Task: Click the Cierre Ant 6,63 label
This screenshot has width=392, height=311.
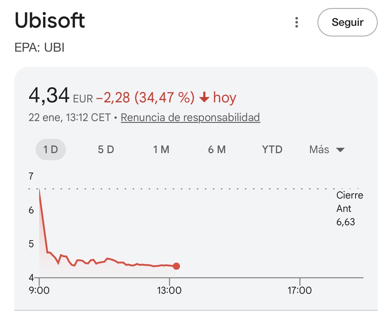Action: [x=350, y=208]
